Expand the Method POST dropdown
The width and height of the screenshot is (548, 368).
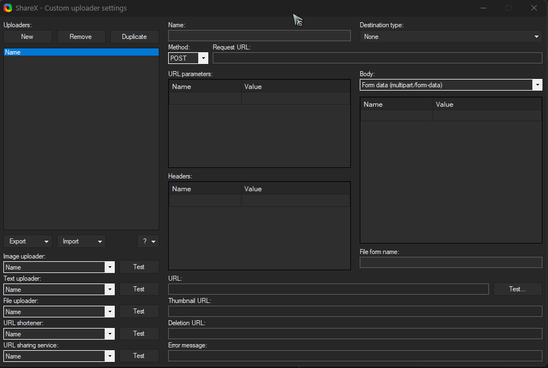pos(203,58)
